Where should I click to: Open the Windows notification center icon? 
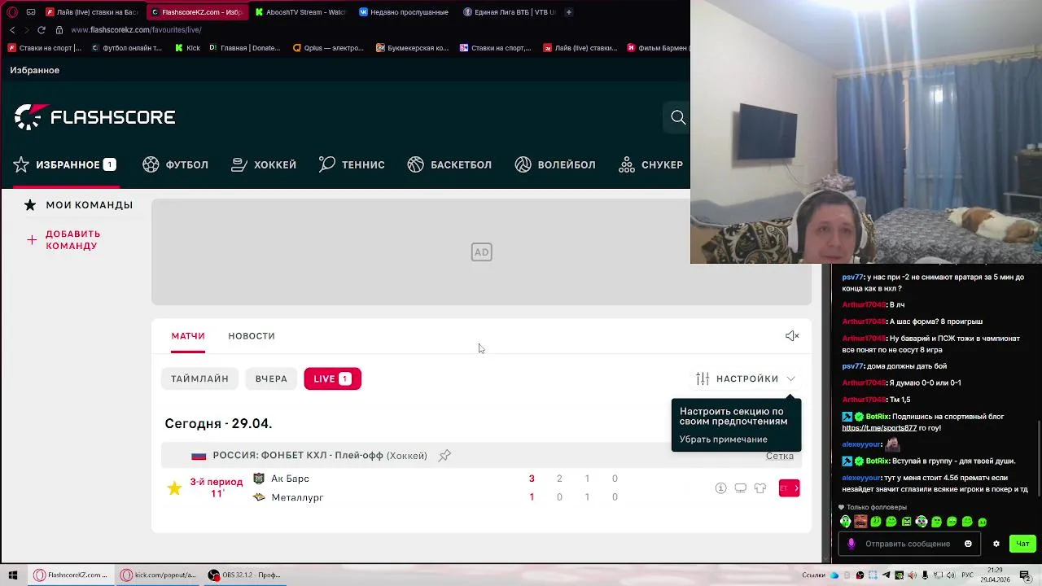(1025, 575)
